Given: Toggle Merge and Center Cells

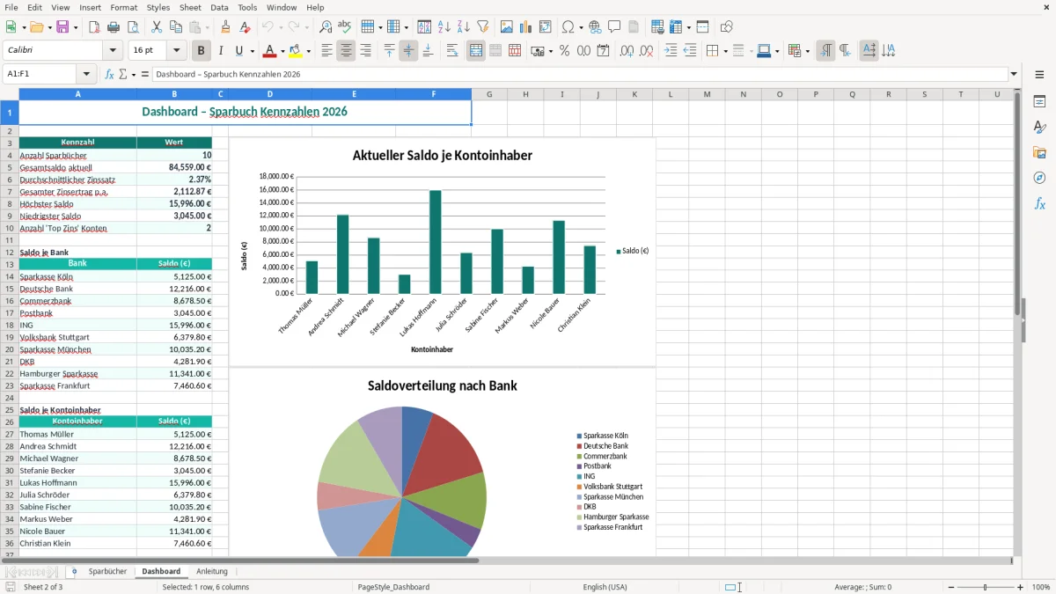Looking at the screenshot, I should (x=476, y=51).
